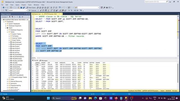
Task: Open the File menu
Action: pos(2,5)
